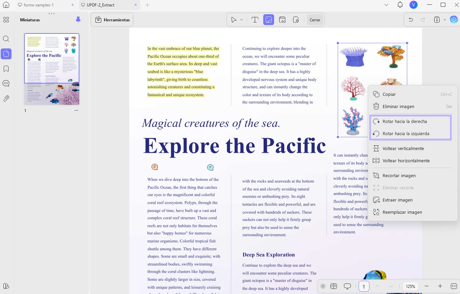
Task: Toggle the image editing tool
Action: coord(269,20)
